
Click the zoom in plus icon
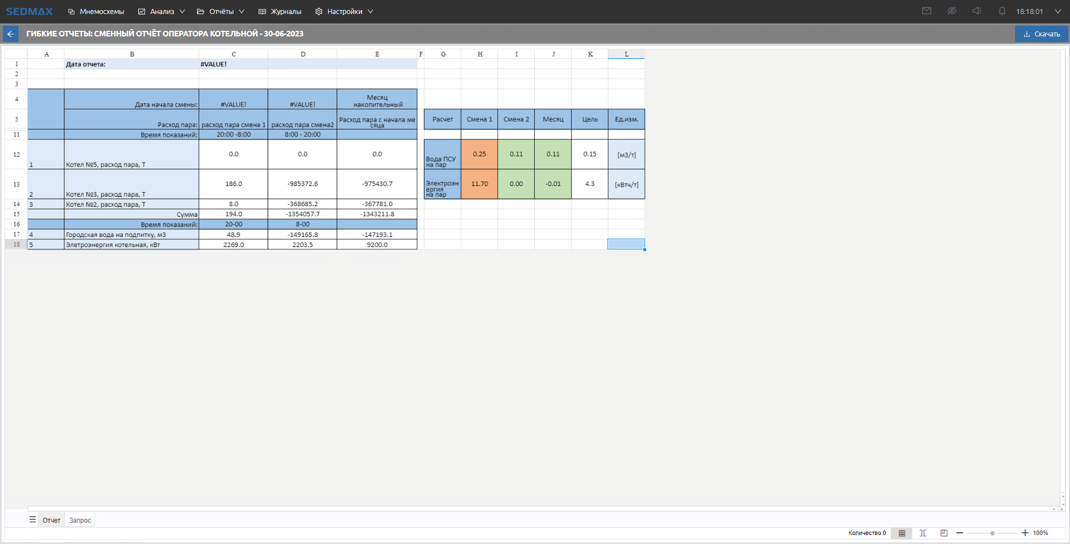click(1025, 533)
